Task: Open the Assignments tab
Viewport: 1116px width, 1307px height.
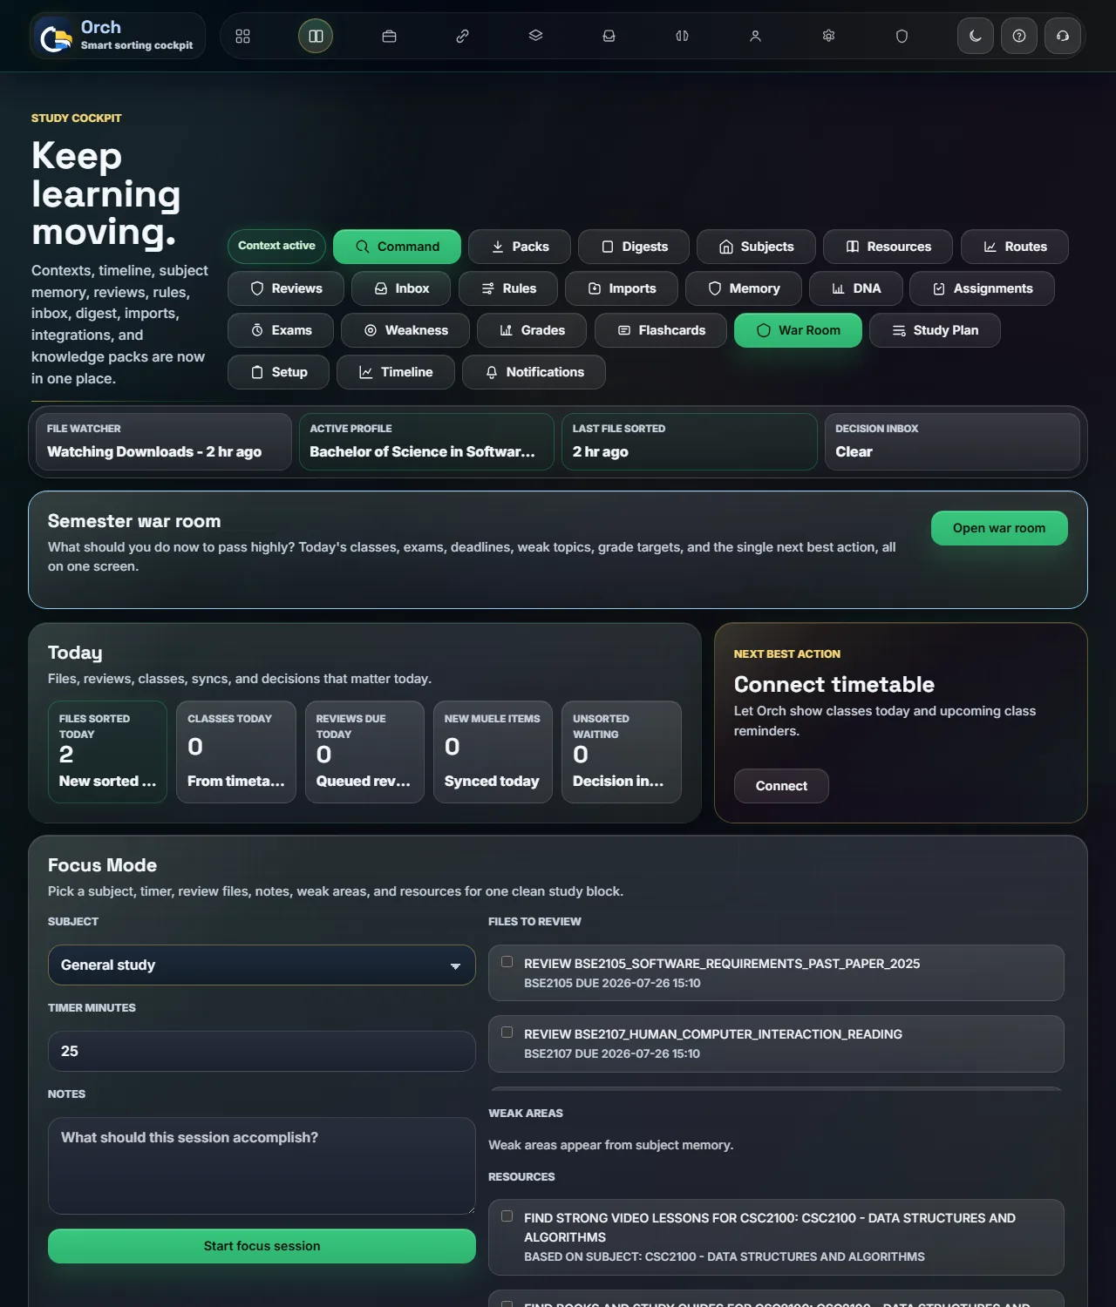Action: click(982, 288)
